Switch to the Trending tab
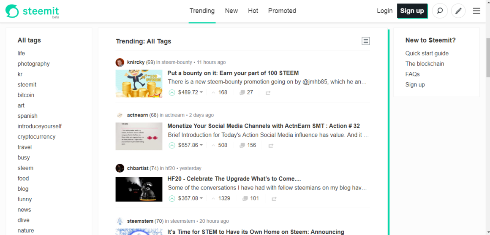 tap(202, 11)
